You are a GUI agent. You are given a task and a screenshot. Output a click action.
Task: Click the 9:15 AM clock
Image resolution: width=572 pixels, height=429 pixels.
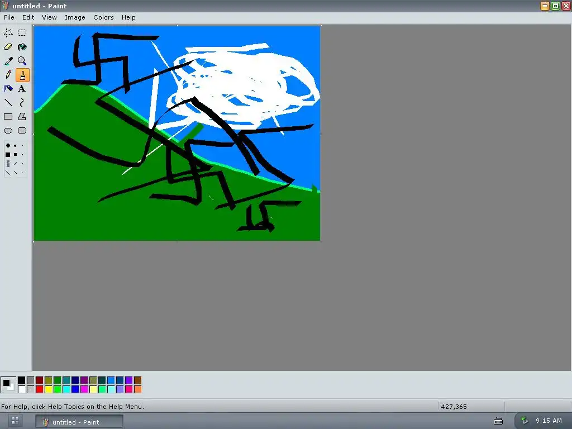[x=549, y=421]
